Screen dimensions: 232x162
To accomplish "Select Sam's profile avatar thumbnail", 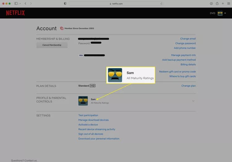I will point(83,101).
